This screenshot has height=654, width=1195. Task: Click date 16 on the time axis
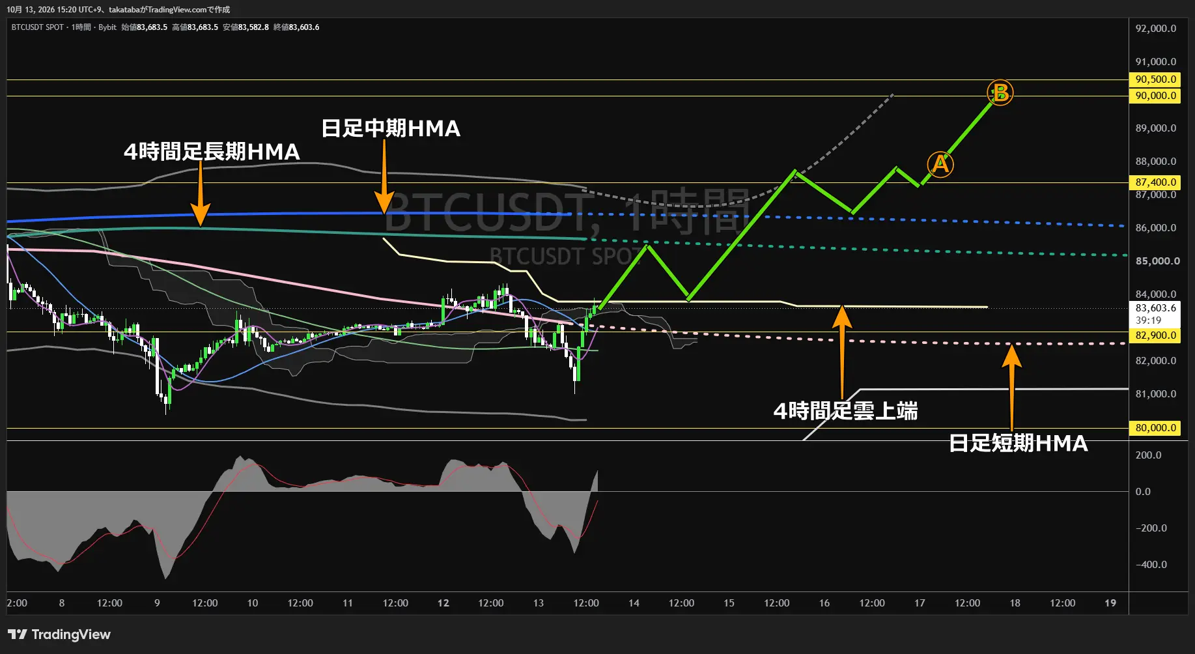click(x=824, y=603)
